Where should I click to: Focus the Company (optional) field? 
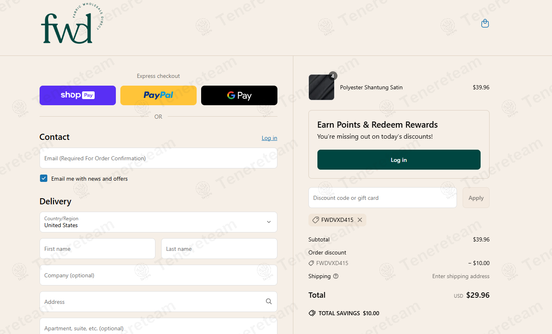(158, 275)
